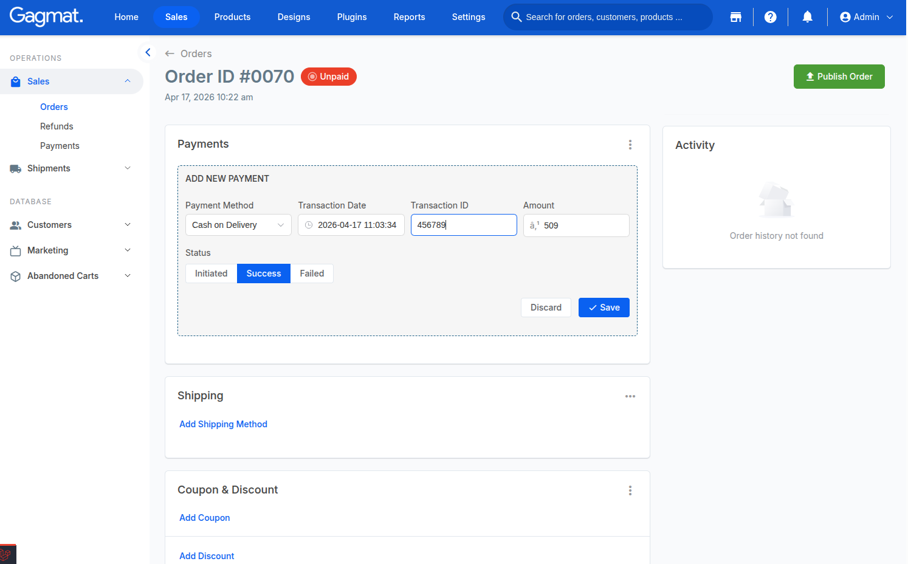This screenshot has height=564, width=908.
Task: Click the search magnifier icon
Action: (516, 17)
